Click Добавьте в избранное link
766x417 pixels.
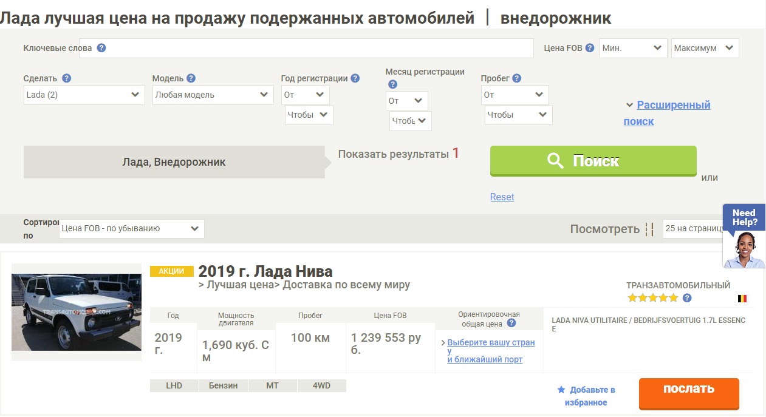[590, 396]
